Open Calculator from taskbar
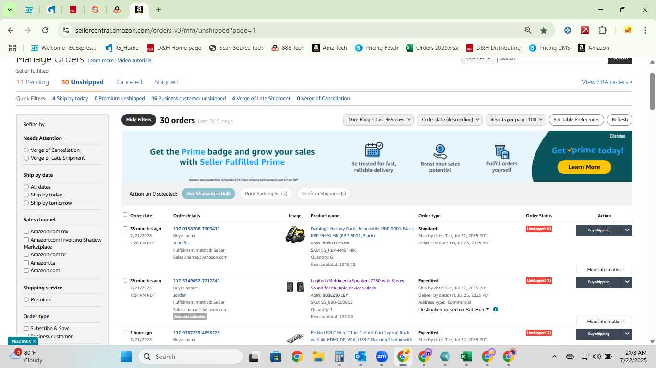 tap(340, 356)
